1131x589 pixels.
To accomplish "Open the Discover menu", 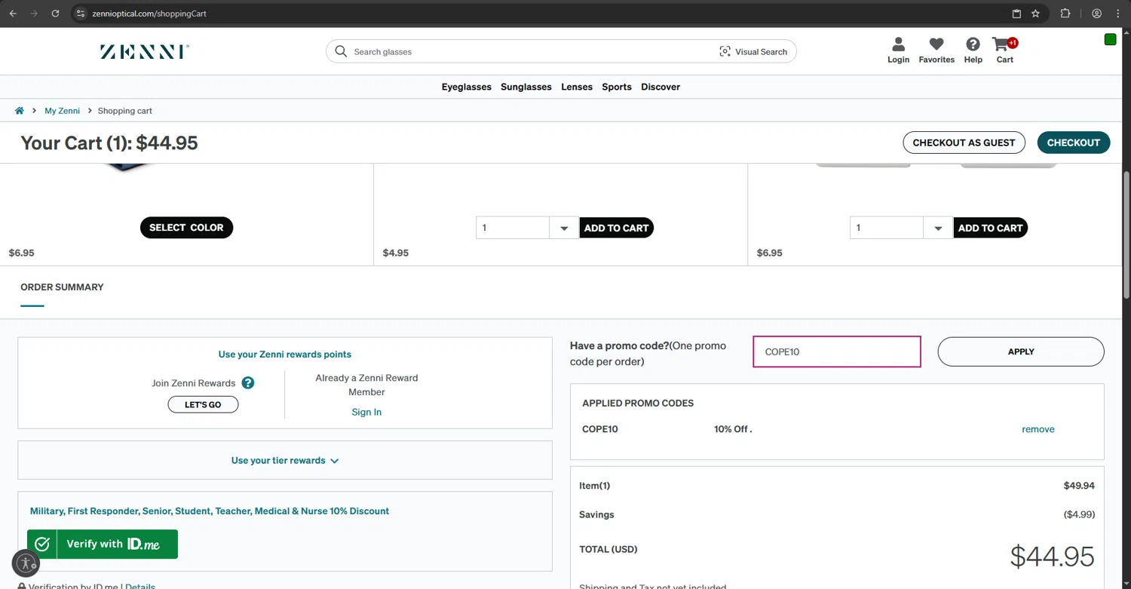I will (661, 87).
